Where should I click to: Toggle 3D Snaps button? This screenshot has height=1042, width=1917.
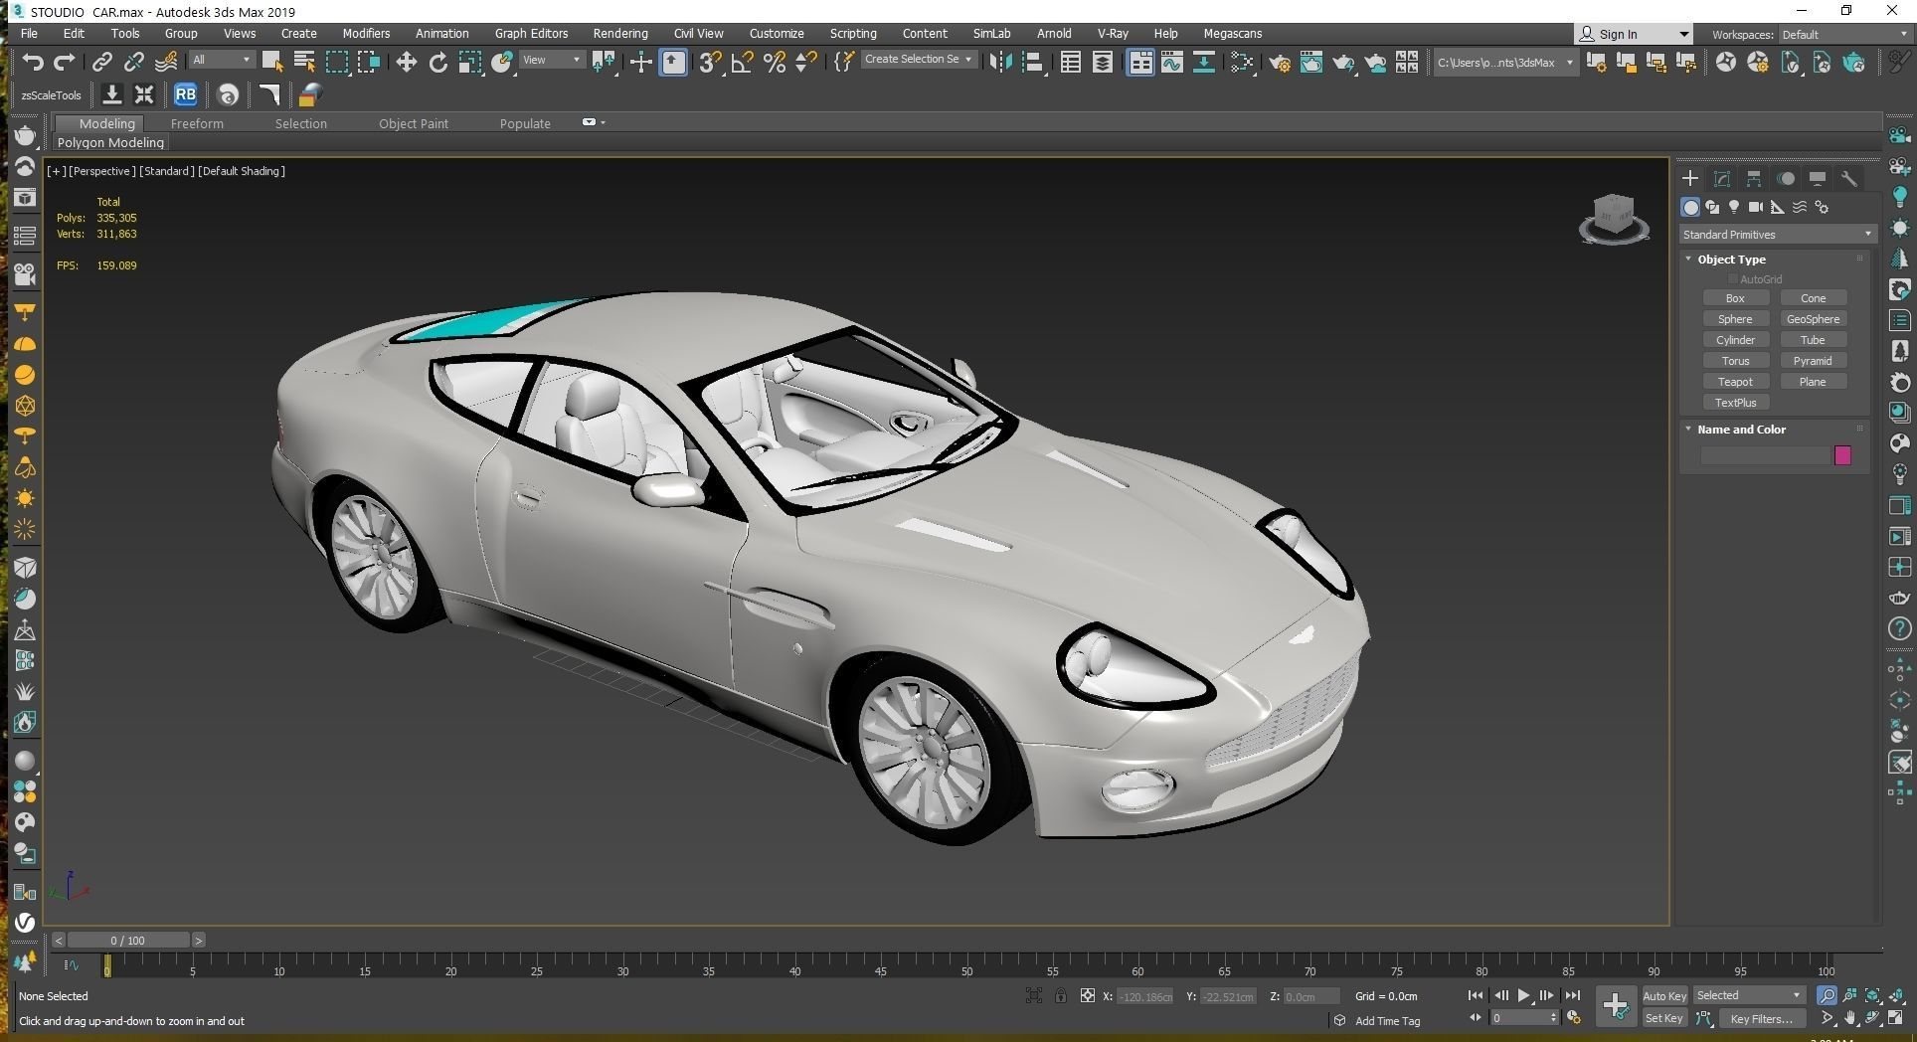709,62
